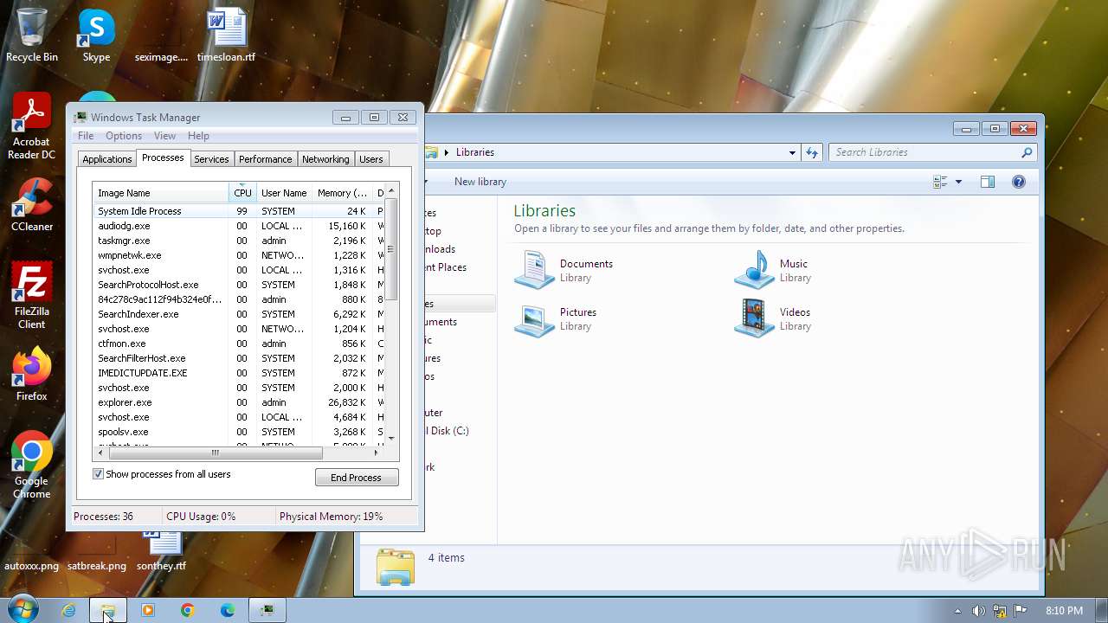Expand the address bar history dropdown
Viewport: 1108px width, 623px height.
coord(792,152)
